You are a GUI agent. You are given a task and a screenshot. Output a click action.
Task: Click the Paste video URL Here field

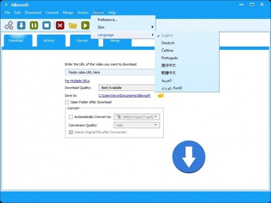pyautogui.click(x=110, y=73)
